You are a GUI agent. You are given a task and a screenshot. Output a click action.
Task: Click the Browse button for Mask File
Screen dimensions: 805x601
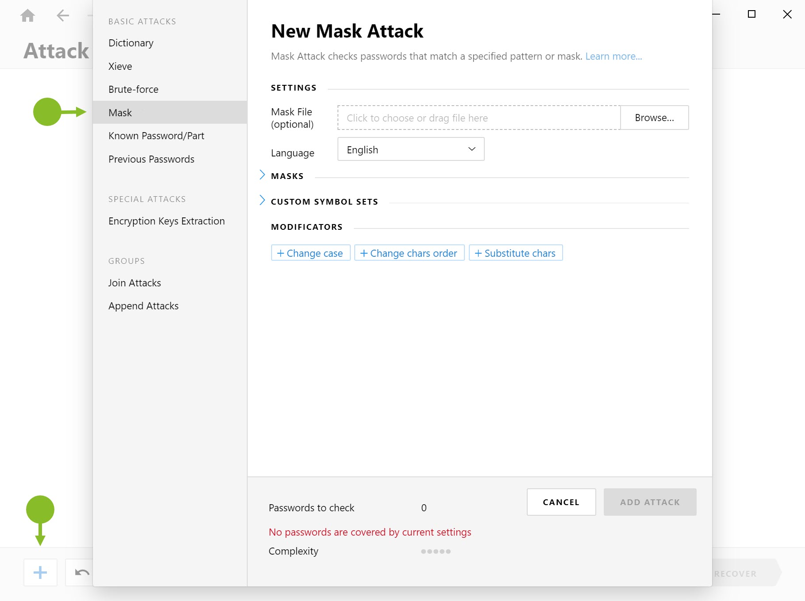(654, 118)
